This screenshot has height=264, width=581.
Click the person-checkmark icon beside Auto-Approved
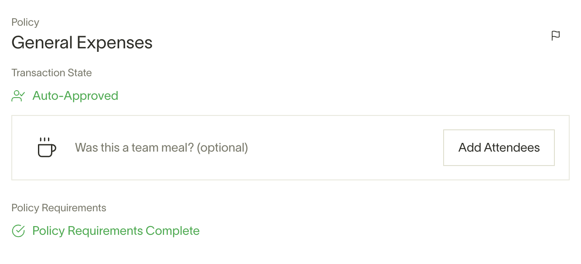click(x=18, y=96)
